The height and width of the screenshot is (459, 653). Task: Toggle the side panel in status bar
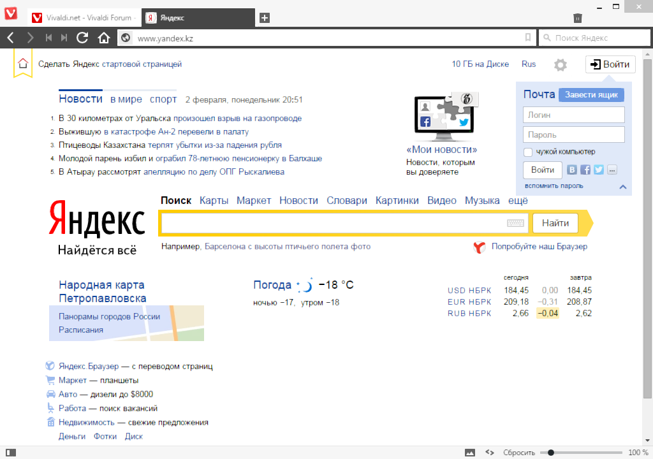(x=11, y=453)
